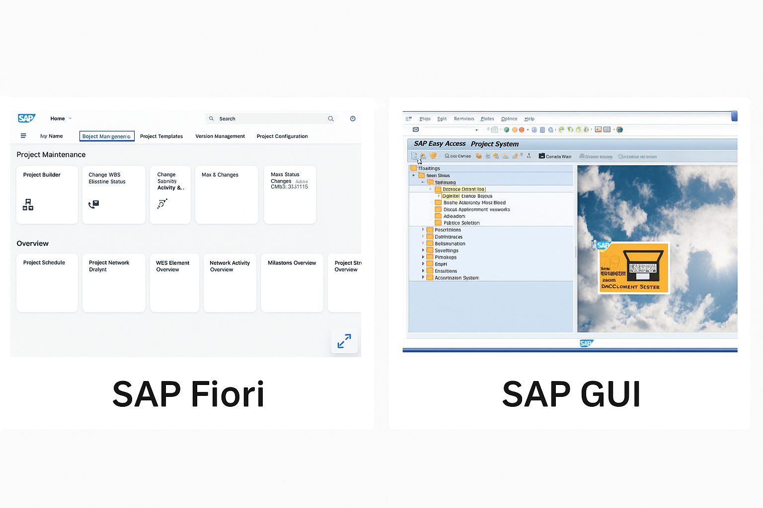Select the Project Builder tile icon
Image resolution: width=763 pixels, height=508 pixels.
tap(28, 204)
